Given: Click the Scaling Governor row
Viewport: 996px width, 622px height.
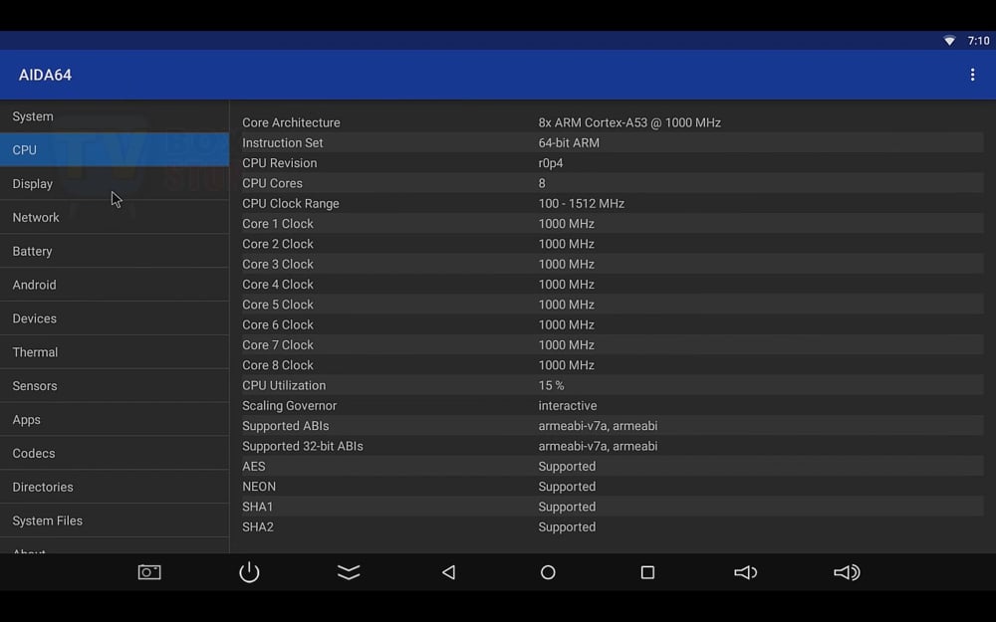Looking at the screenshot, I should click(612, 406).
